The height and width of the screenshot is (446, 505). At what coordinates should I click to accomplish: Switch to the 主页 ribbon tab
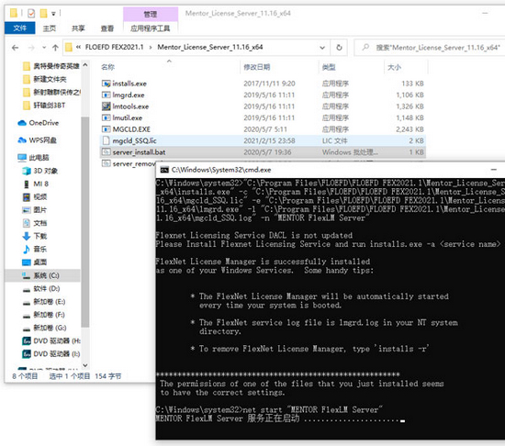tap(50, 28)
